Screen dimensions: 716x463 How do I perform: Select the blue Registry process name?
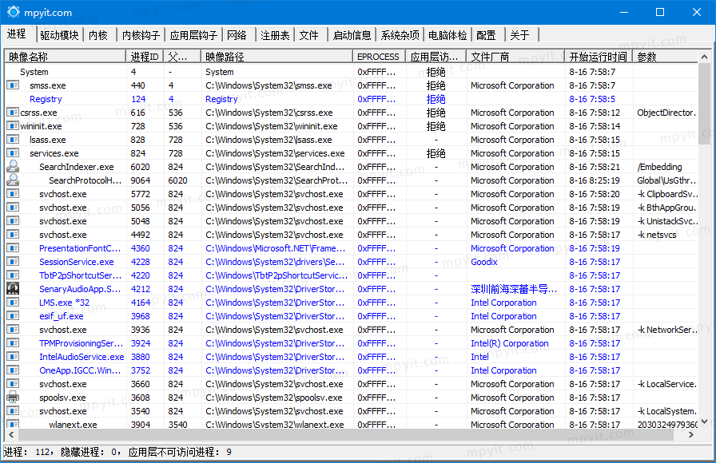46,99
